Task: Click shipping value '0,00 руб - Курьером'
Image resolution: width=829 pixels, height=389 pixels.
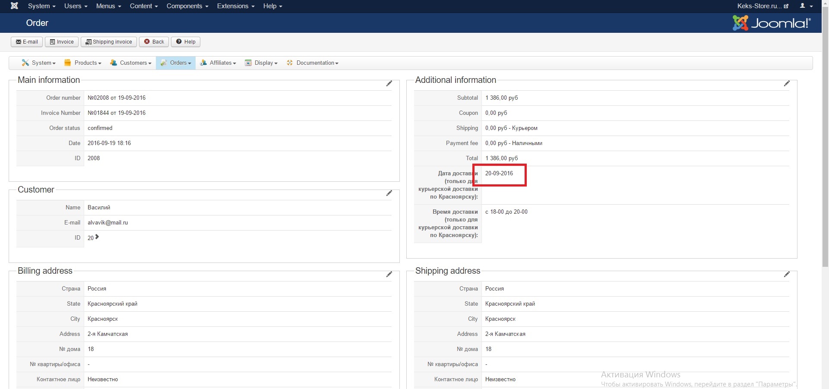Action: click(511, 128)
